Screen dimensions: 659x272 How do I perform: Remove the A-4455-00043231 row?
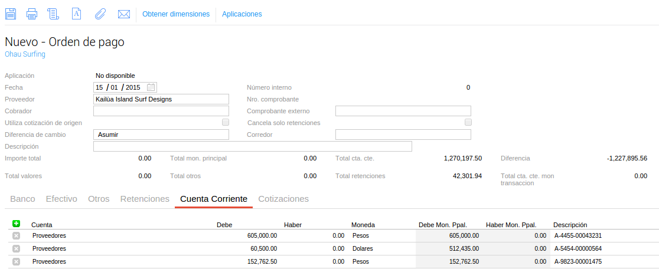click(16, 235)
